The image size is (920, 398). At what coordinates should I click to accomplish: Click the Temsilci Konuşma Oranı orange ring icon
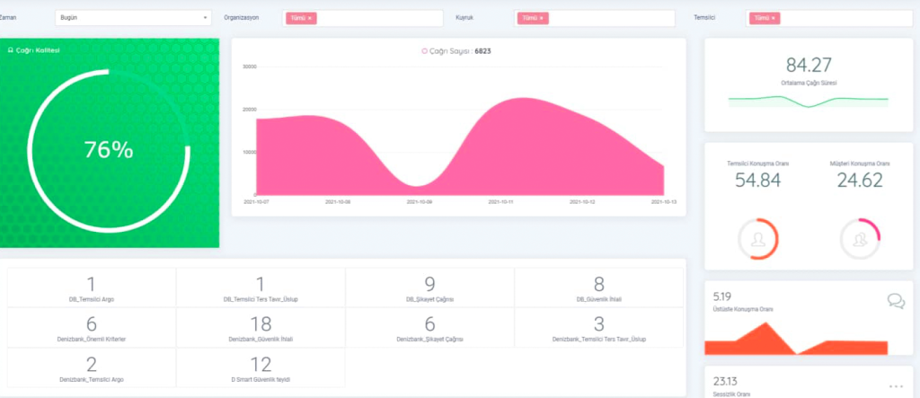tap(758, 239)
